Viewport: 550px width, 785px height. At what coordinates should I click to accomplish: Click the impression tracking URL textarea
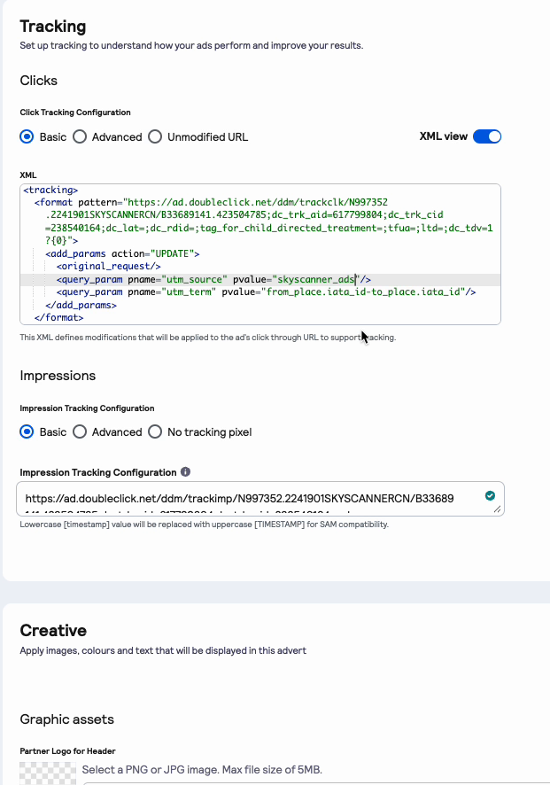[260, 499]
